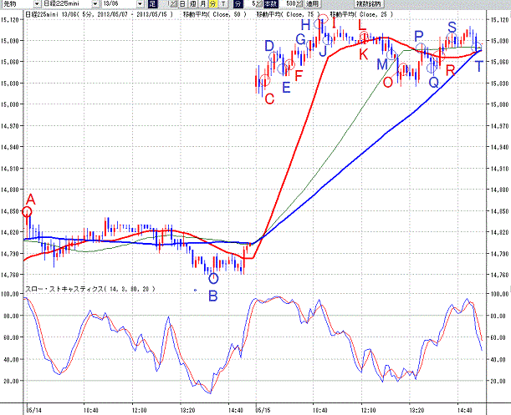Select the 週 weekly bar toggle

192,4
